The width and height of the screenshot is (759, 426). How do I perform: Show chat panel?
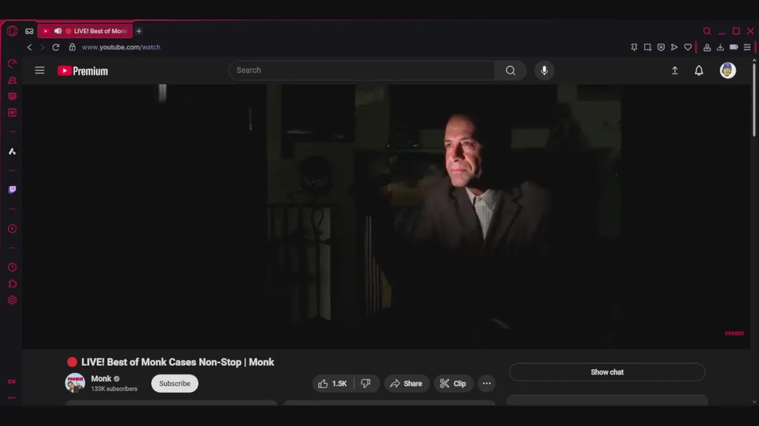point(607,372)
